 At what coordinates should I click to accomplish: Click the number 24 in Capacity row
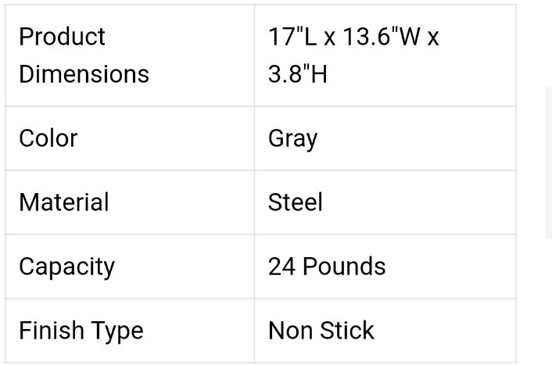pos(281,266)
